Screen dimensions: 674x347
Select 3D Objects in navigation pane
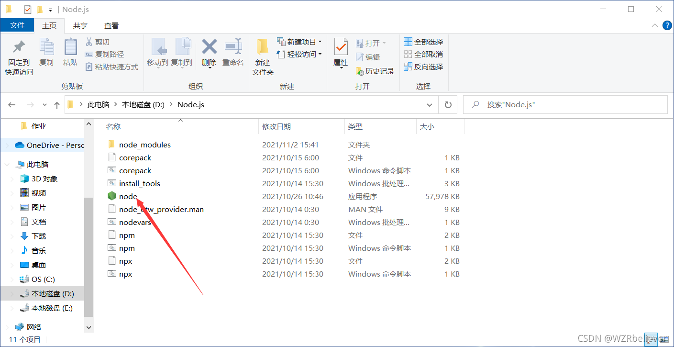pyautogui.click(x=39, y=179)
